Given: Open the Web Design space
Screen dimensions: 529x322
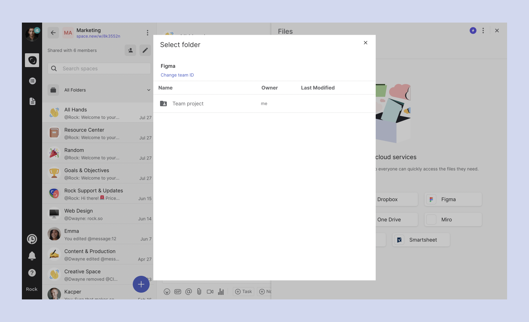Looking at the screenshot, I should (x=98, y=214).
